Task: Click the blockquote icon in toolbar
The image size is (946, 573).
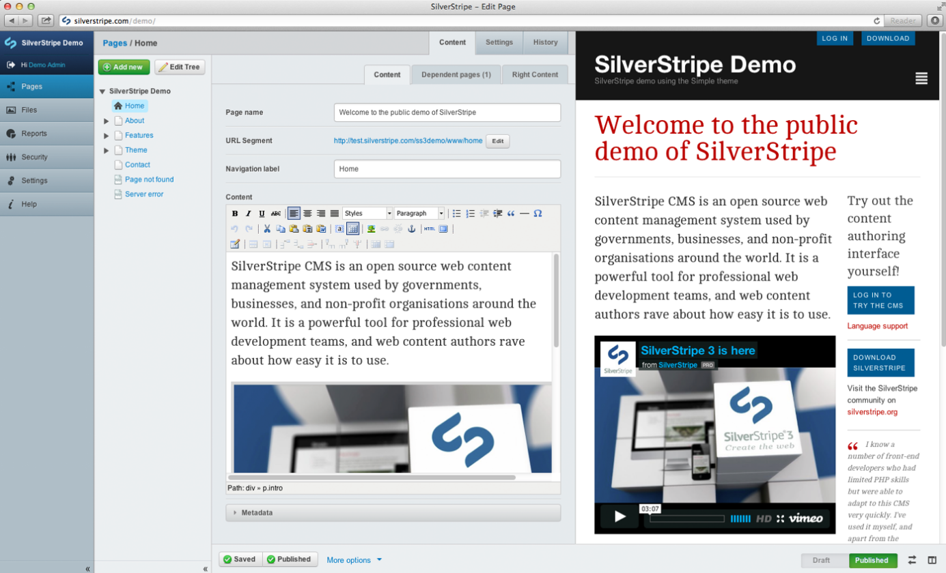Action: pos(511,214)
